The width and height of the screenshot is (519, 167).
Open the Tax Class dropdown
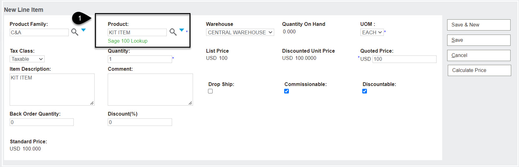tap(27, 59)
